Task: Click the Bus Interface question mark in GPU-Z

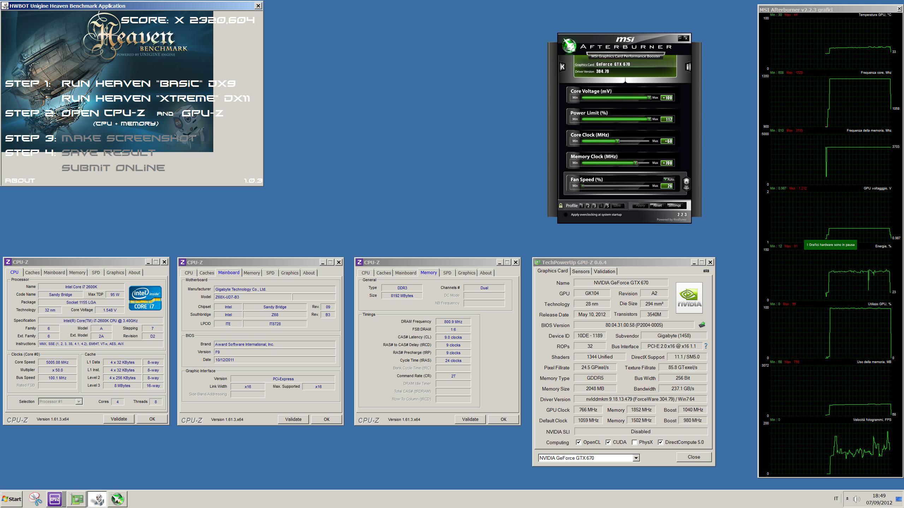Action: [706, 346]
